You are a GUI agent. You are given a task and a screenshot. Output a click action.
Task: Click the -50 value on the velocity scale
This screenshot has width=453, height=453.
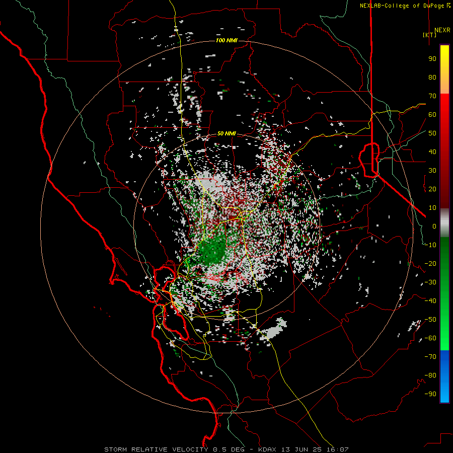[430, 320]
